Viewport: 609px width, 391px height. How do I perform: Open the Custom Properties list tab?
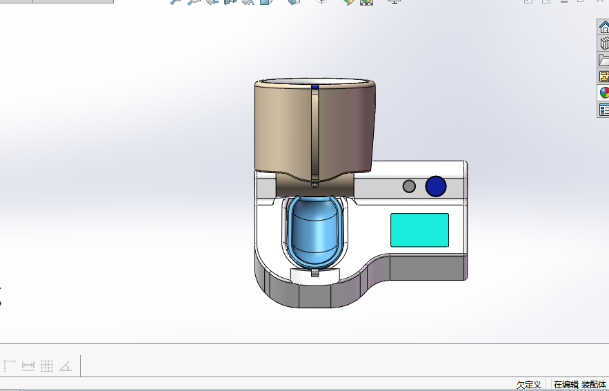tap(604, 109)
